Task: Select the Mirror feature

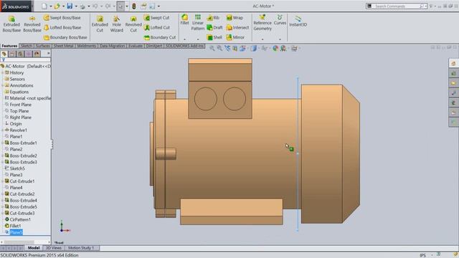Action: pos(235,37)
